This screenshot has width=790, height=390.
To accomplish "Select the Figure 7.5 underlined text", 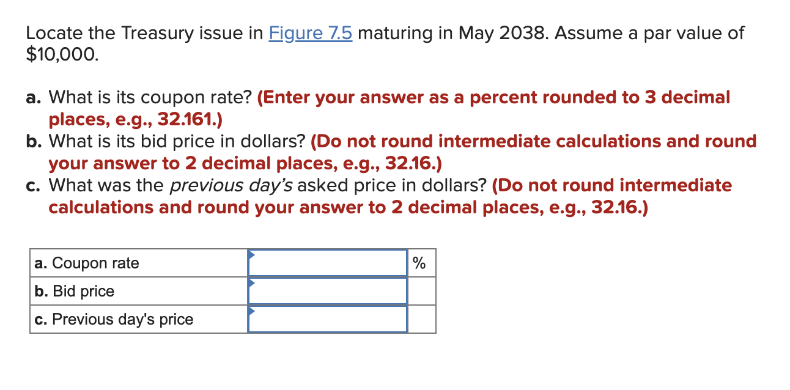I will click(311, 33).
